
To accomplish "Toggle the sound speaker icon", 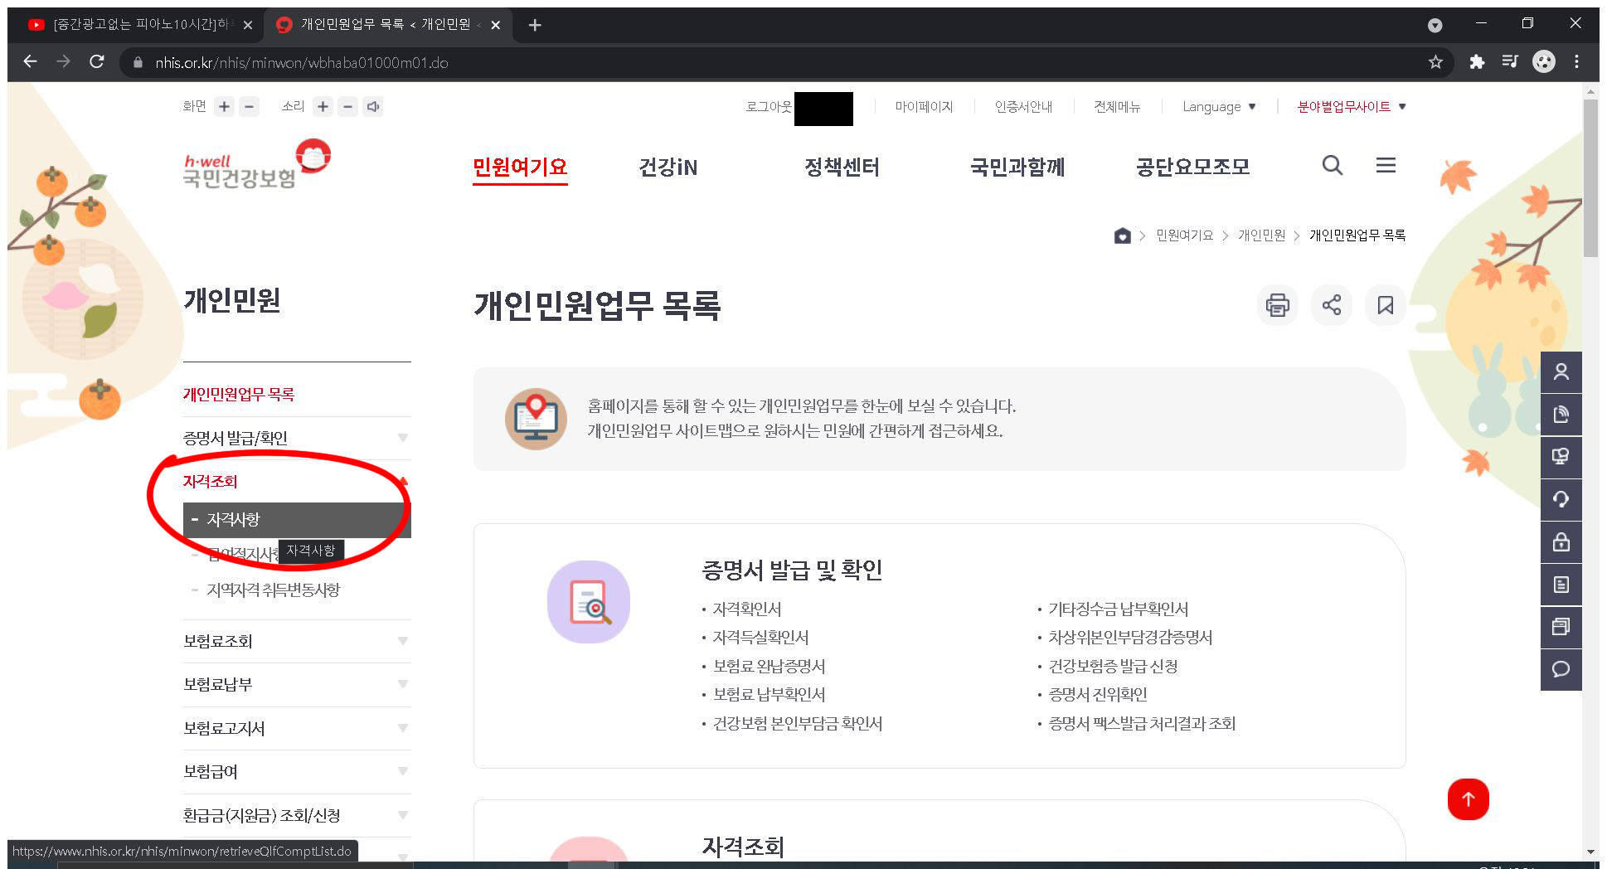I will 373,106.
